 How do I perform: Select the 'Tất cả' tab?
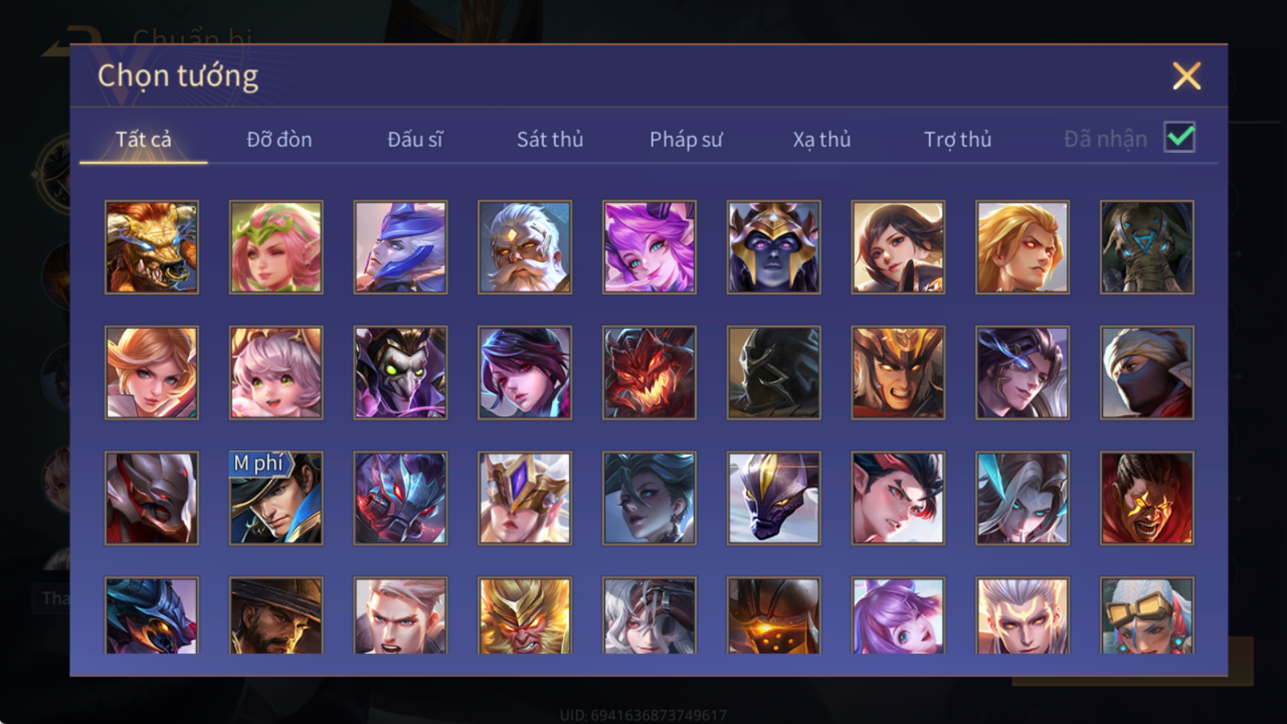[143, 139]
